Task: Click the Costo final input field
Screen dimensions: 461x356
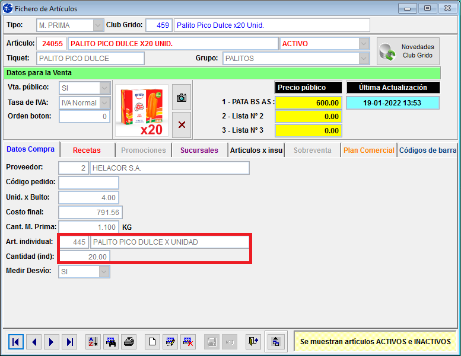Action: [x=90, y=212]
